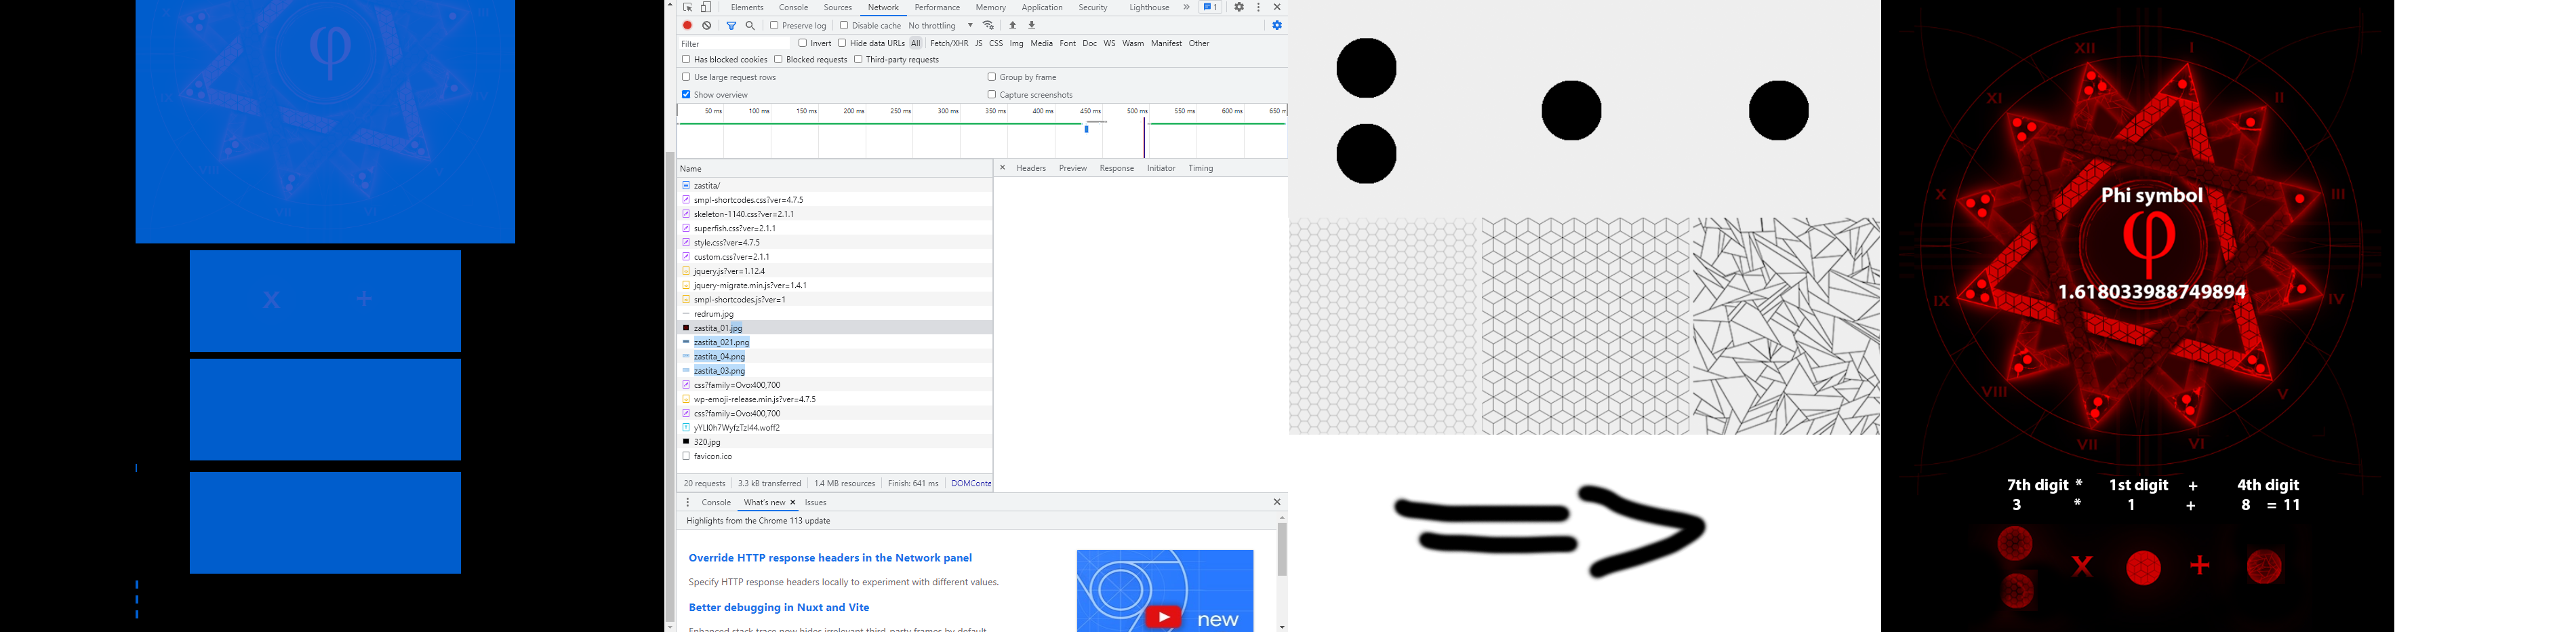
Task: Open the No throttling dropdown
Action: [940, 25]
